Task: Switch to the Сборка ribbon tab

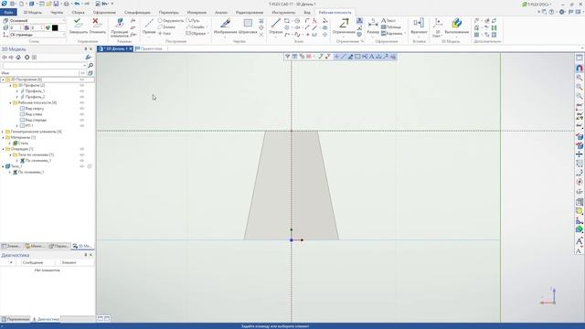Action: pyautogui.click(x=78, y=12)
